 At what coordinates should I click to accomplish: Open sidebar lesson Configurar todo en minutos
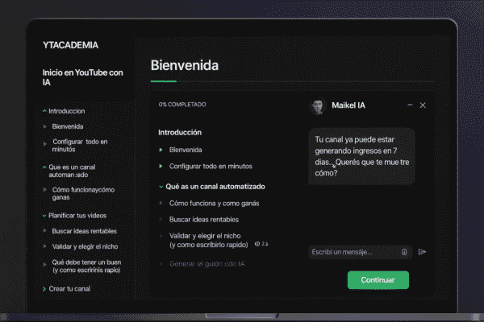pos(80,146)
